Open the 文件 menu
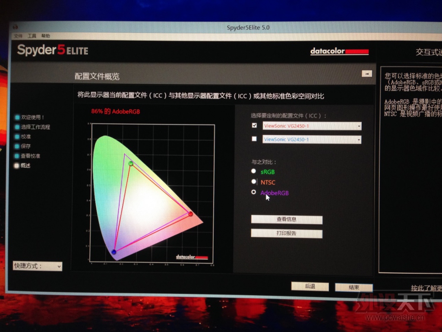Image resolution: width=442 pixels, height=332 pixels. click(x=18, y=36)
